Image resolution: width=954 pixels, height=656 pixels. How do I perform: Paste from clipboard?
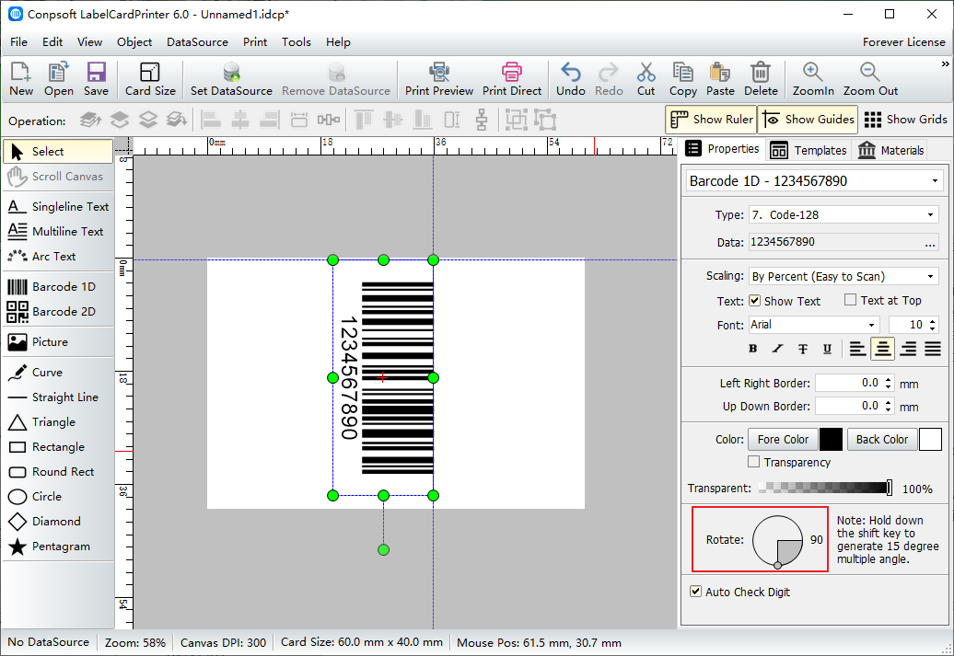click(720, 79)
